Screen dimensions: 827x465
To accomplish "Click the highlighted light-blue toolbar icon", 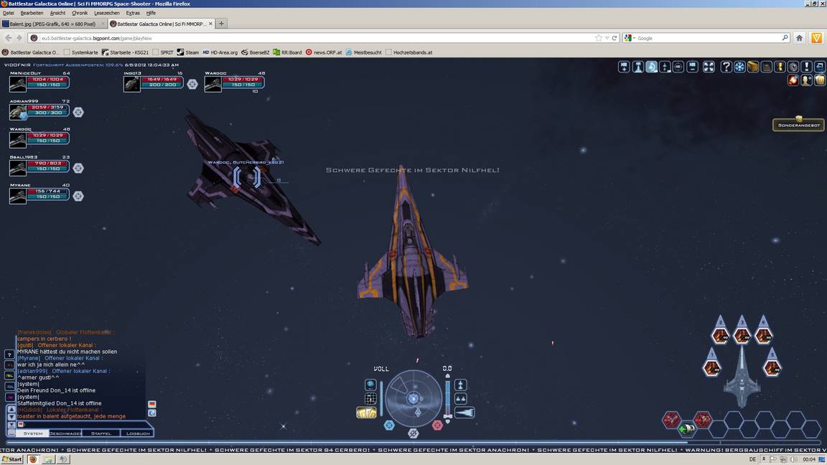I will pos(651,67).
